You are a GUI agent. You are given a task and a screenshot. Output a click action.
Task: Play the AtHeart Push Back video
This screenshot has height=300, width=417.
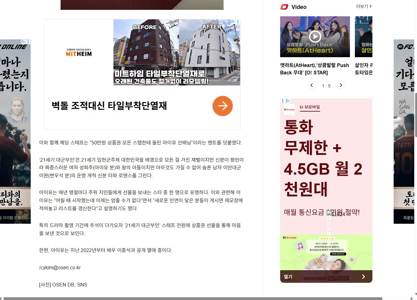315,37
